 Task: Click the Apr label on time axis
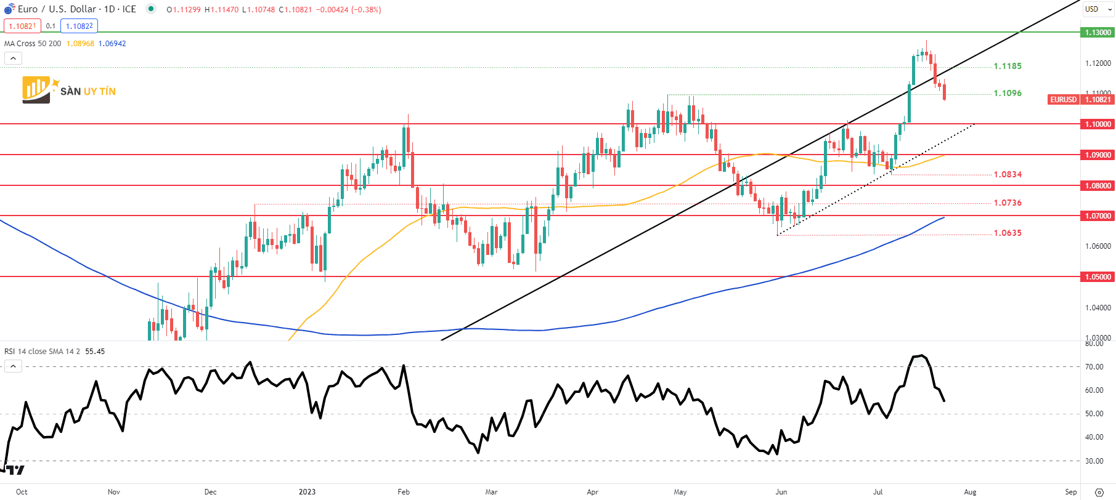tap(592, 492)
